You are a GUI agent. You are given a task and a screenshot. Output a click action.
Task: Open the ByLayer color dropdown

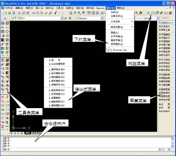(89, 18)
